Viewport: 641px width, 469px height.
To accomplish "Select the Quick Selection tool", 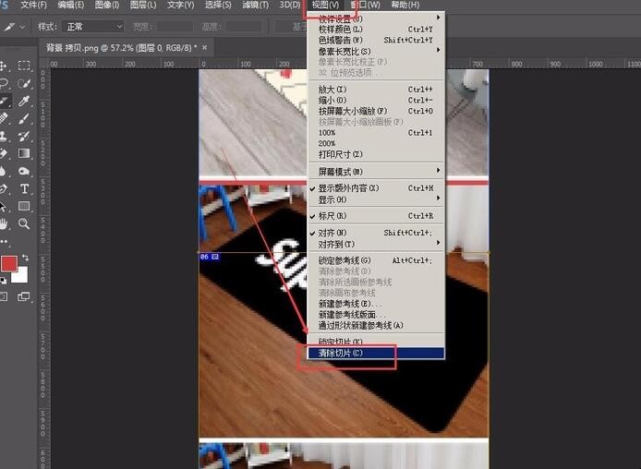I will point(24,83).
